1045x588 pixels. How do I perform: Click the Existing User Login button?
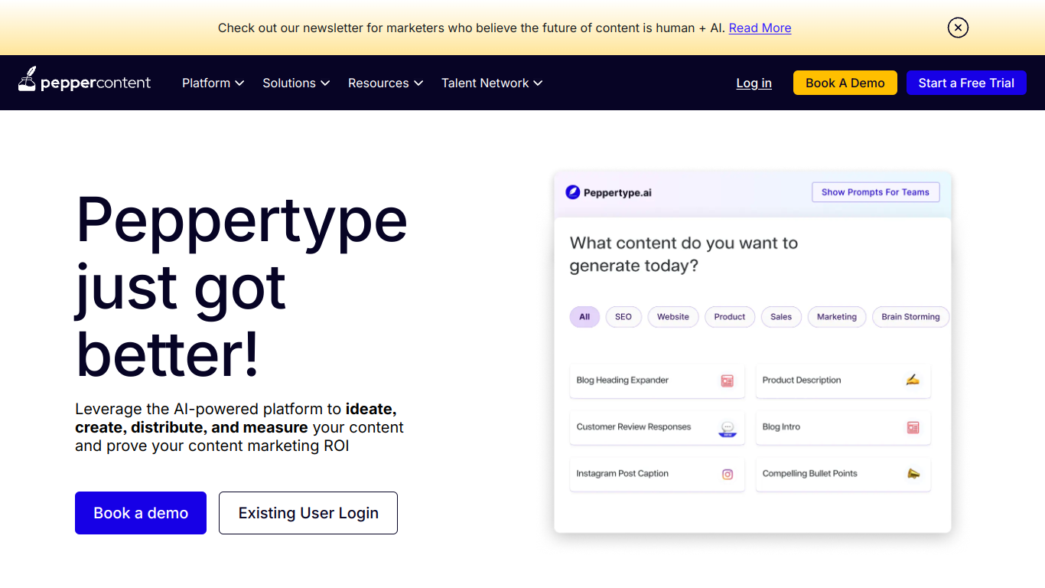[x=308, y=513]
